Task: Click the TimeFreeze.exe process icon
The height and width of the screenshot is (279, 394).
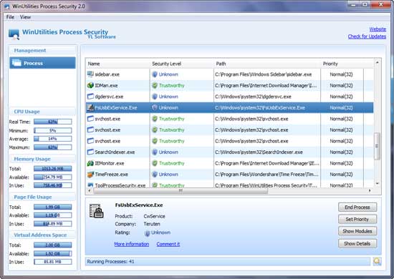Action: pos(90,174)
